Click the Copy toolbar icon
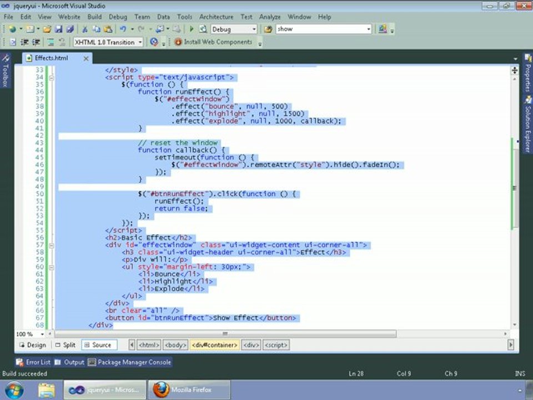 [x=96, y=29]
